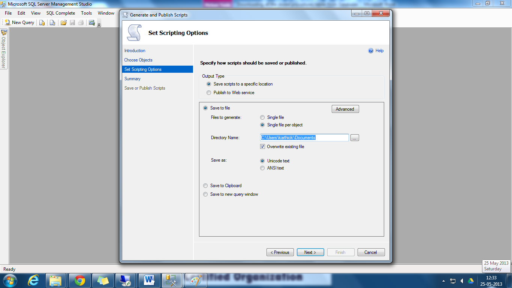Open the Help link in the wizard

tap(379, 51)
